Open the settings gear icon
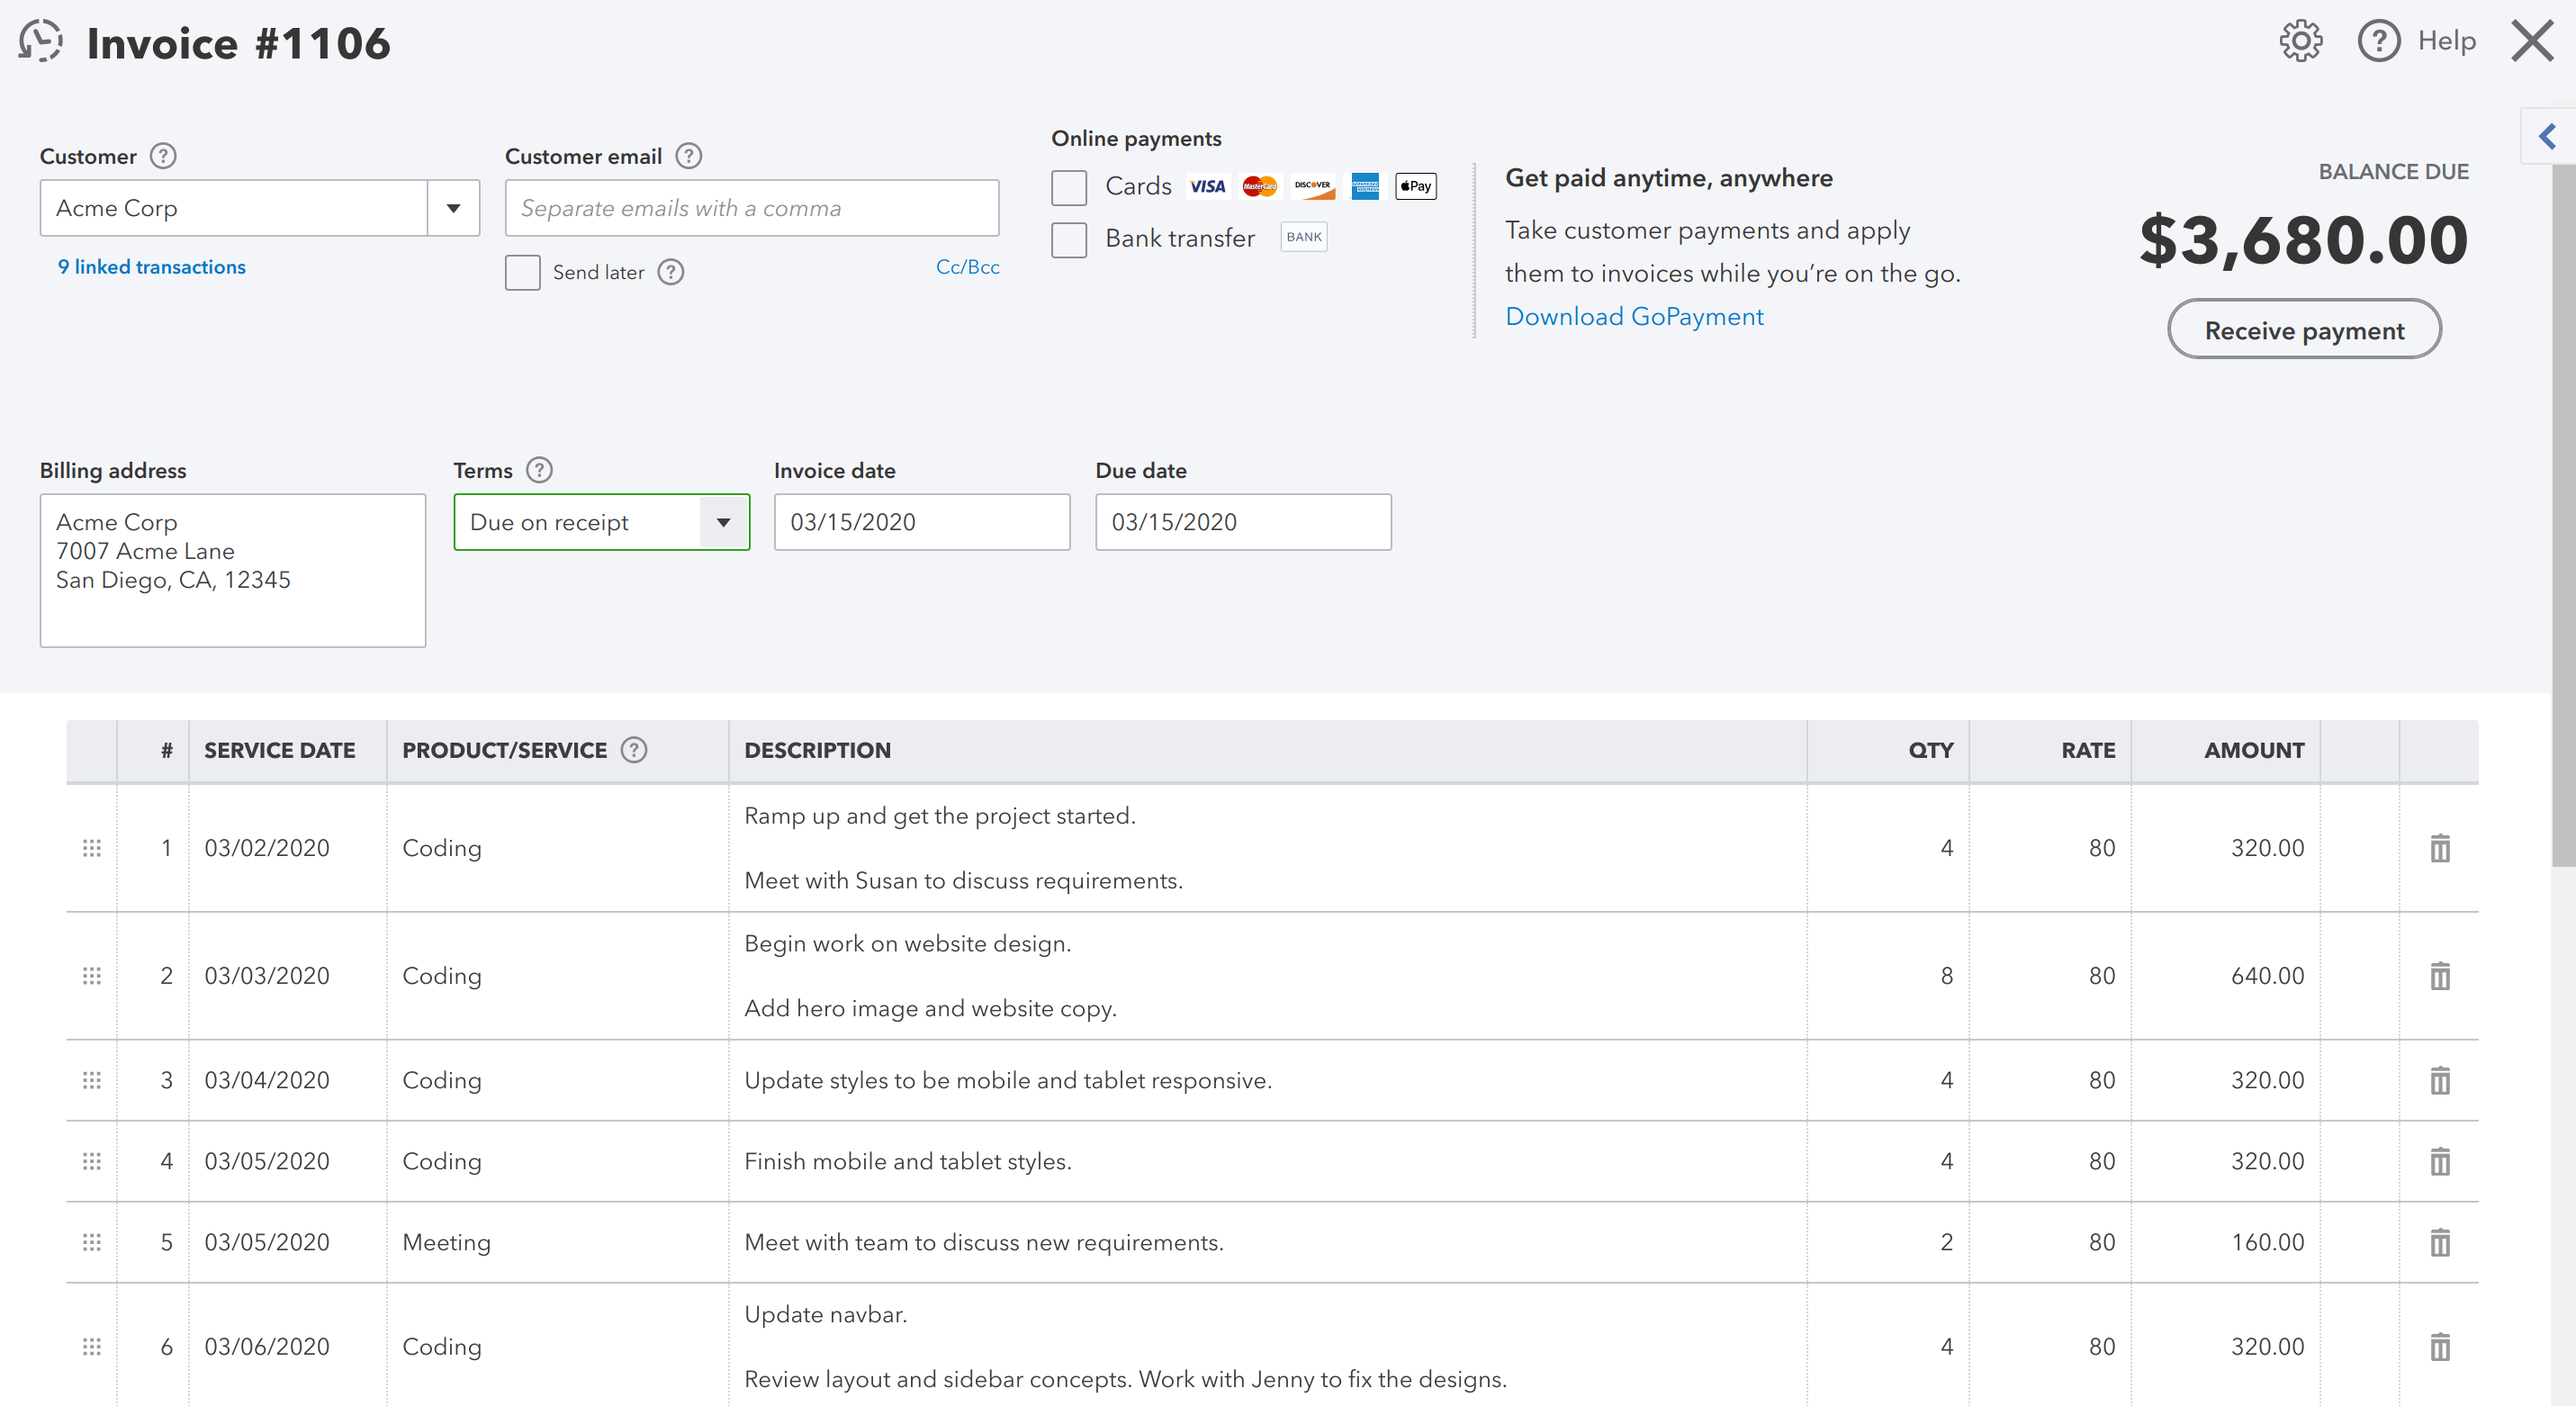 click(x=2301, y=40)
